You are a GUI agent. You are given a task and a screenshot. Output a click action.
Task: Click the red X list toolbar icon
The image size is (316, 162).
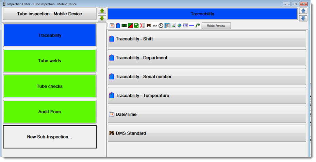(143, 26)
